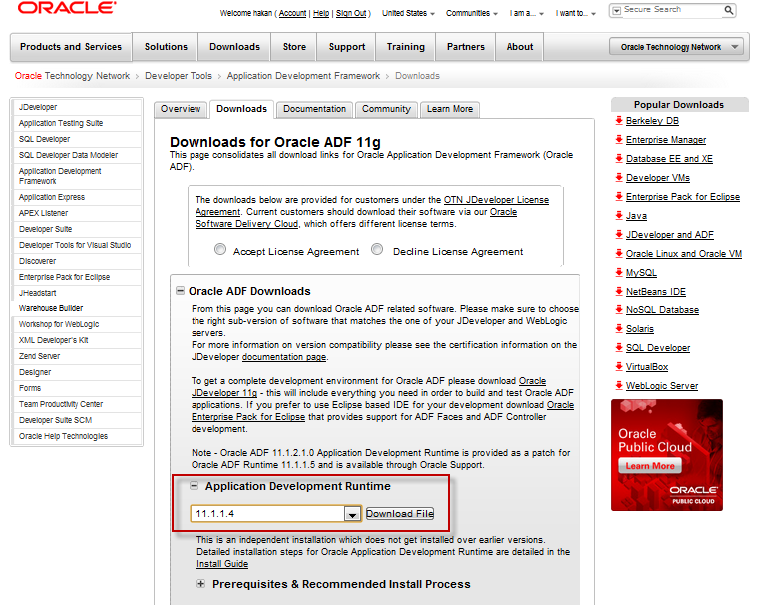Viewport: 784px width, 605px height.
Task: Click the download arrow icon beside MySQL
Action: (x=619, y=272)
